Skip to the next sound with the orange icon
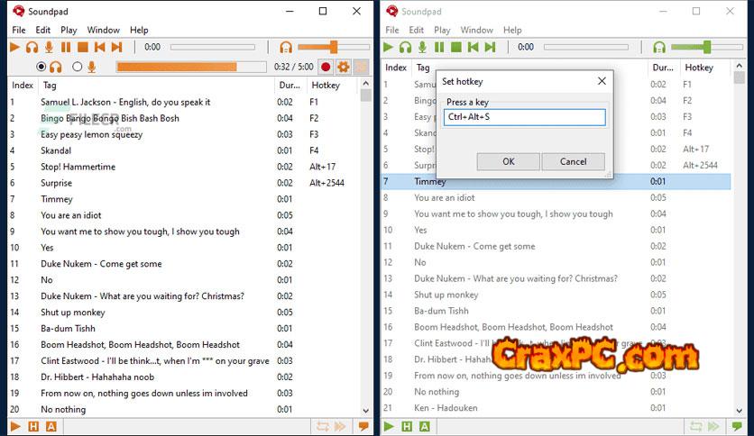 116,47
